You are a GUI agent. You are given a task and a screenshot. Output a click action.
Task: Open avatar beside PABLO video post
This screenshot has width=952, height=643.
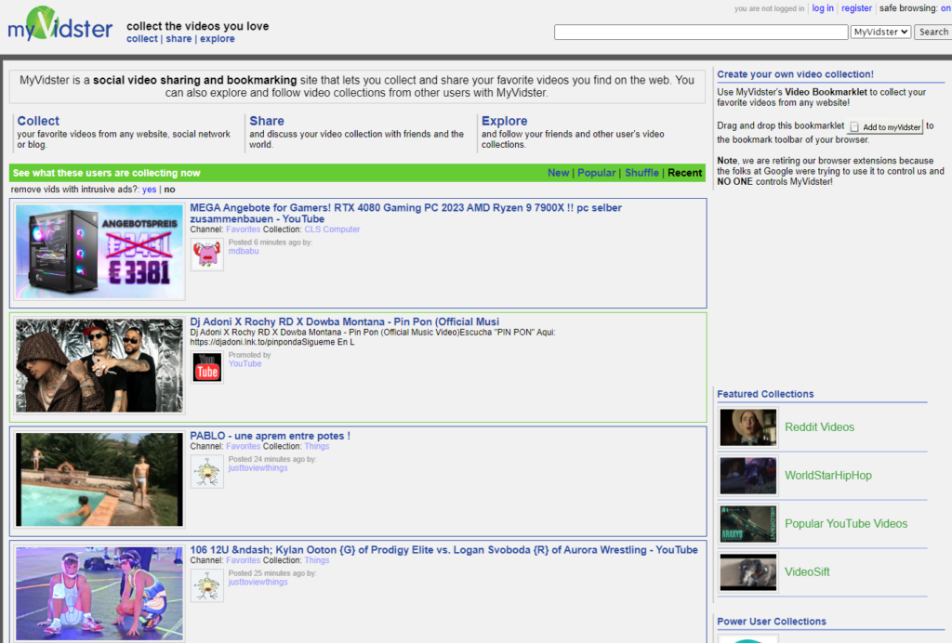point(207,471)
